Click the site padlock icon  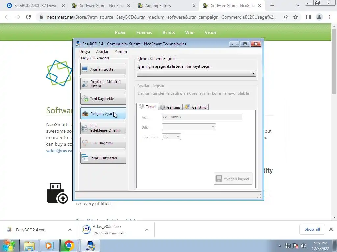tap(41, 17)
